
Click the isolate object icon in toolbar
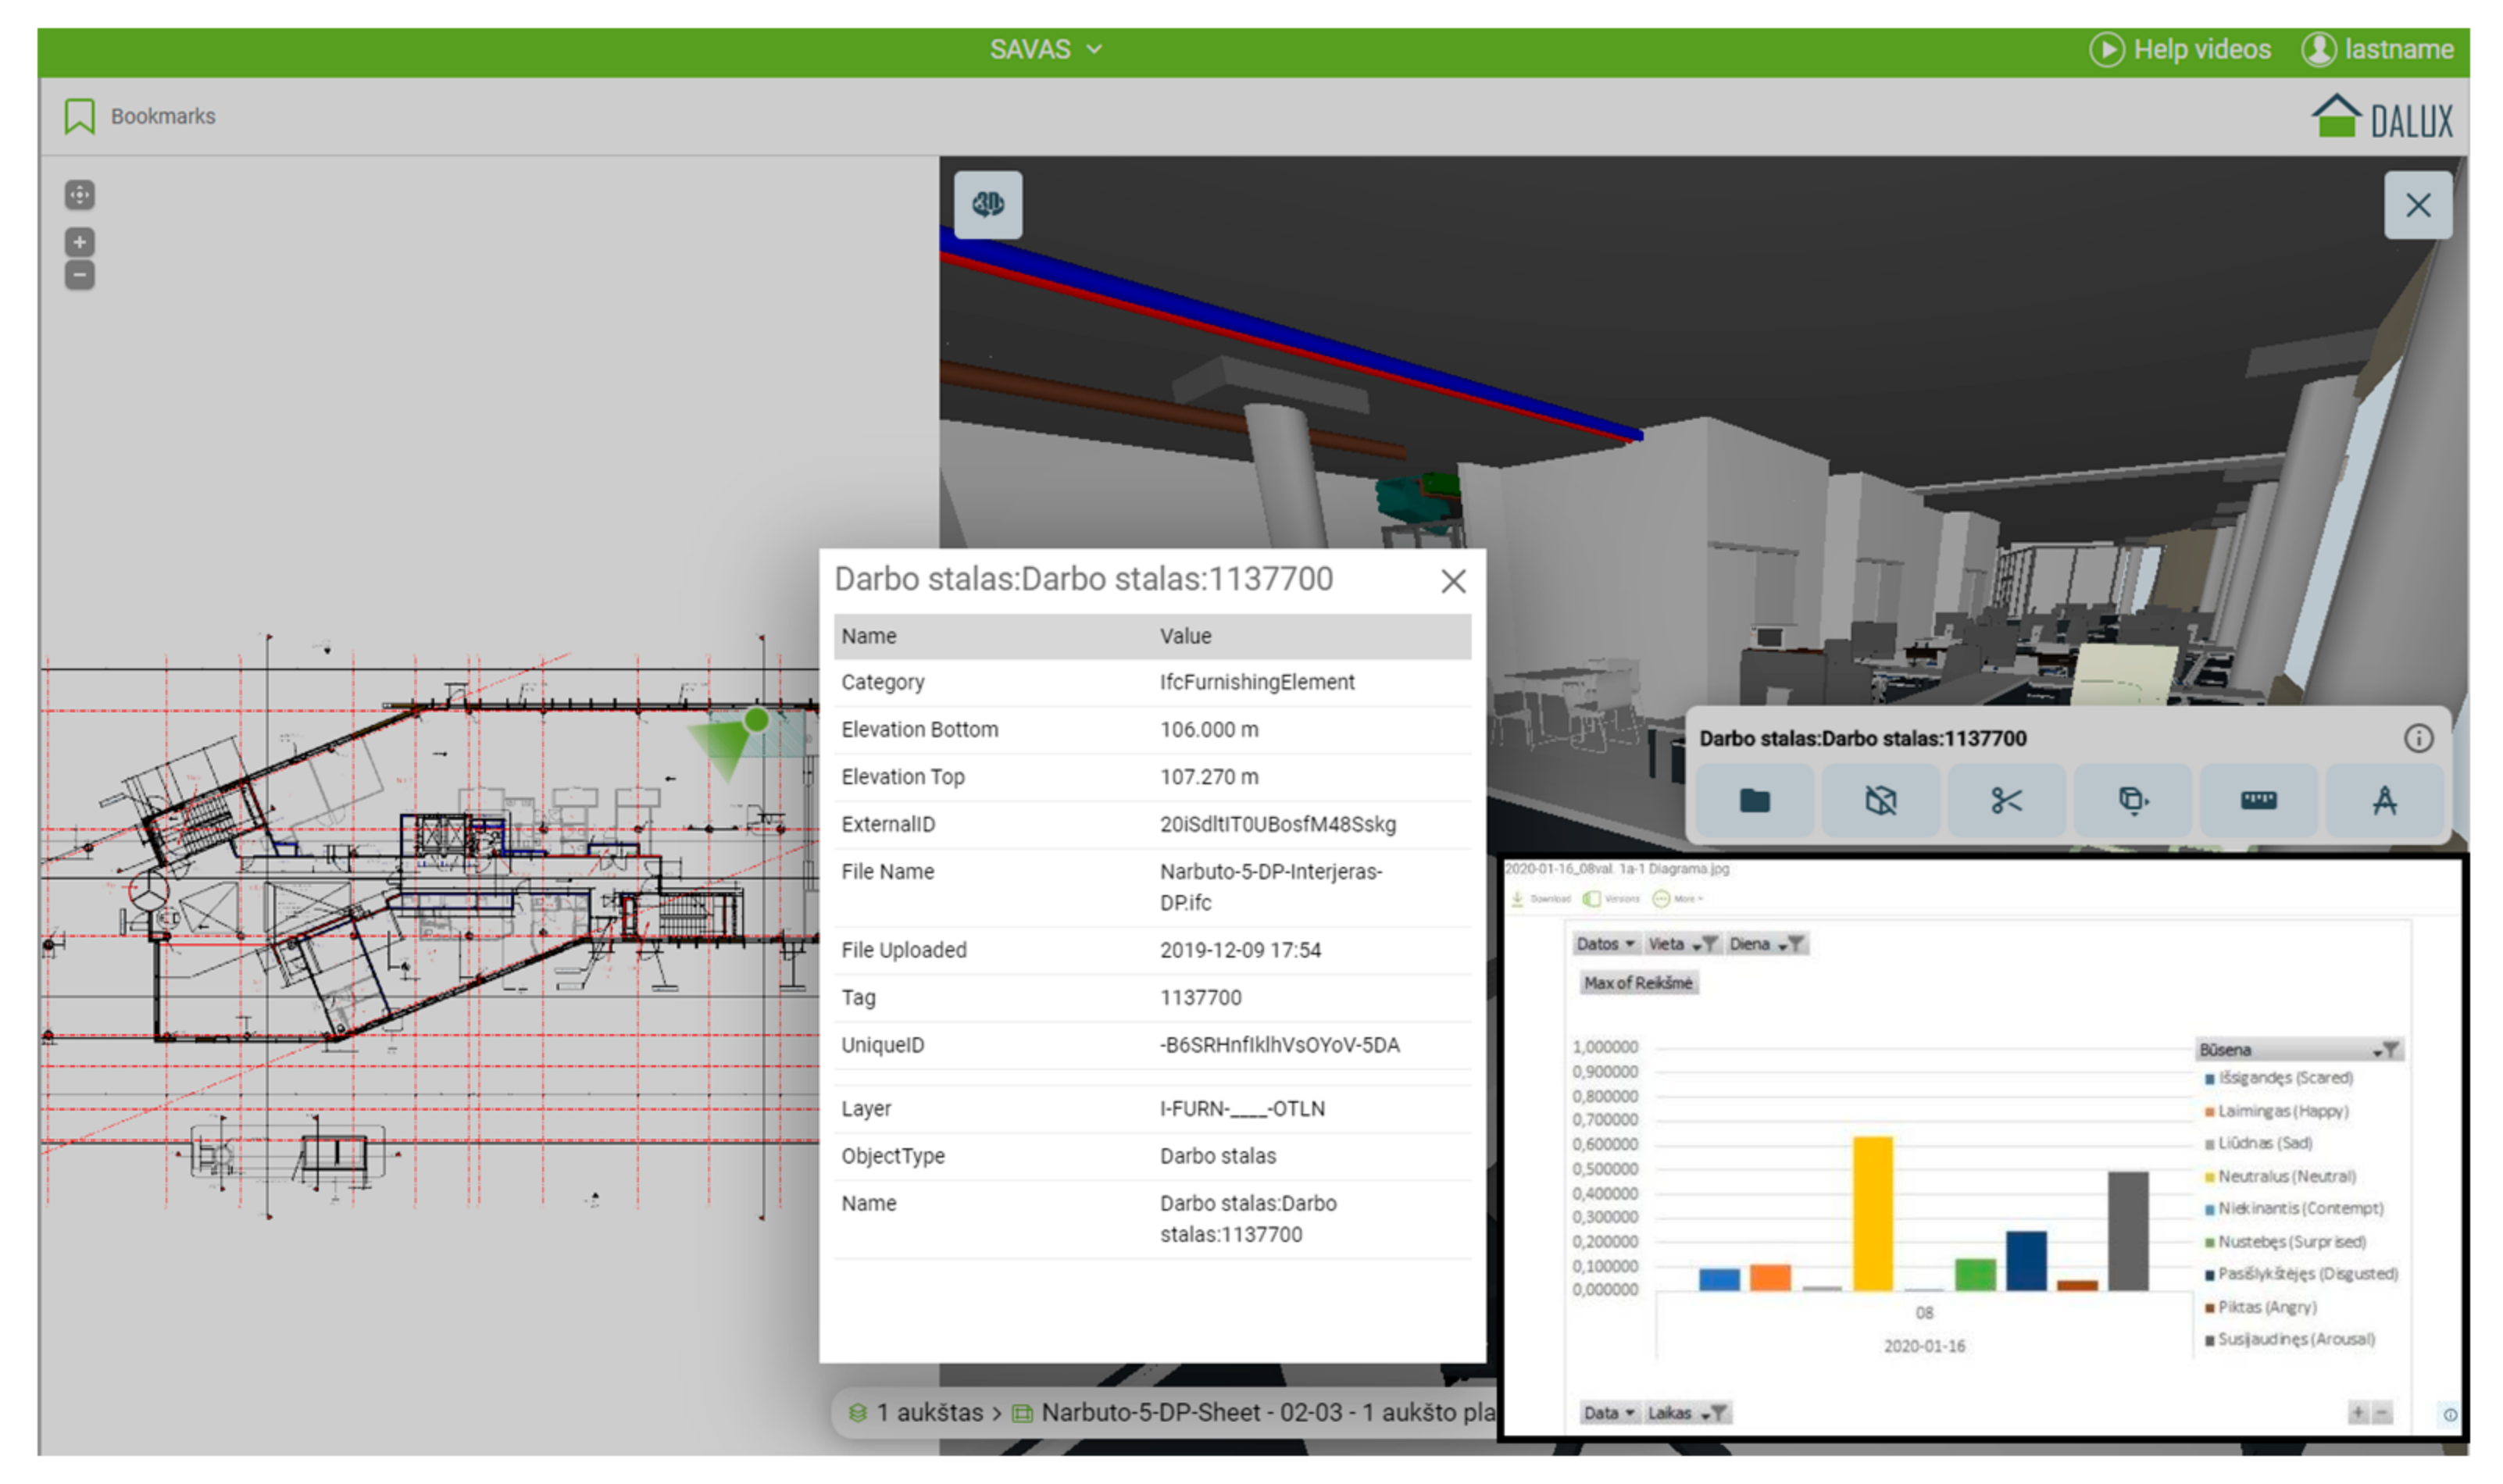click(x=2132, y=800)
